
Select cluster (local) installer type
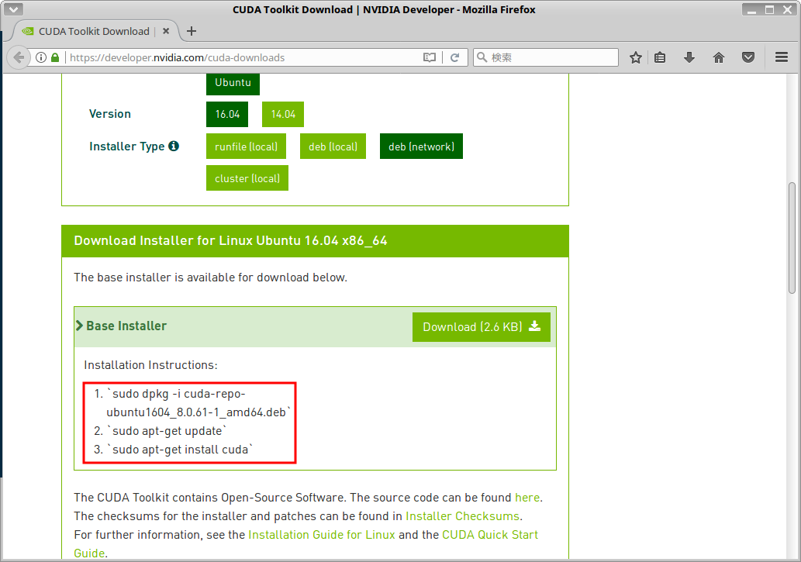(x=247, y=178)
